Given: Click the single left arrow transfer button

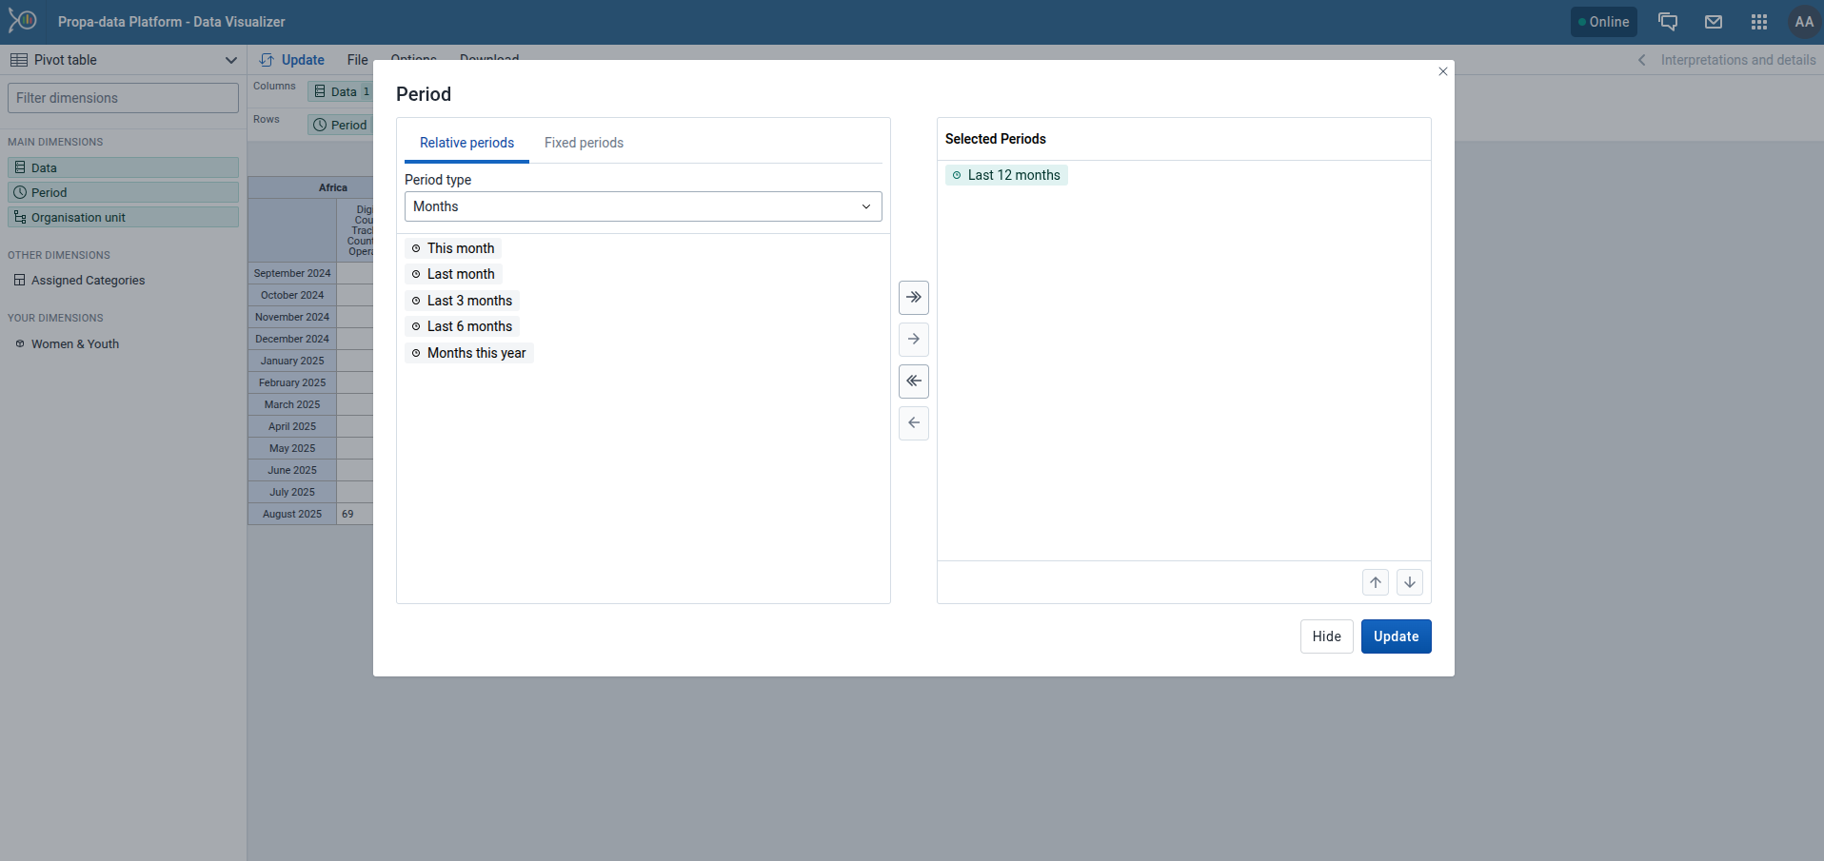Looking at the screenshot, I should (913, 423).
